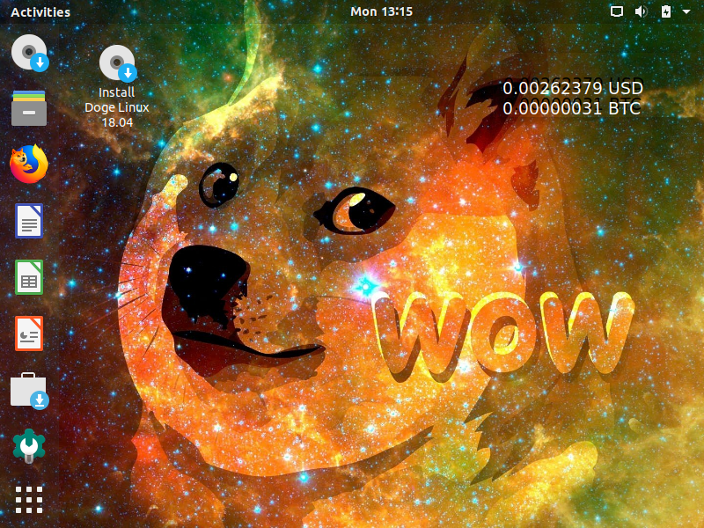Launch LibreOffice Writer from the dock
Screen dimensions: 704x528
(x=29, y=221)
